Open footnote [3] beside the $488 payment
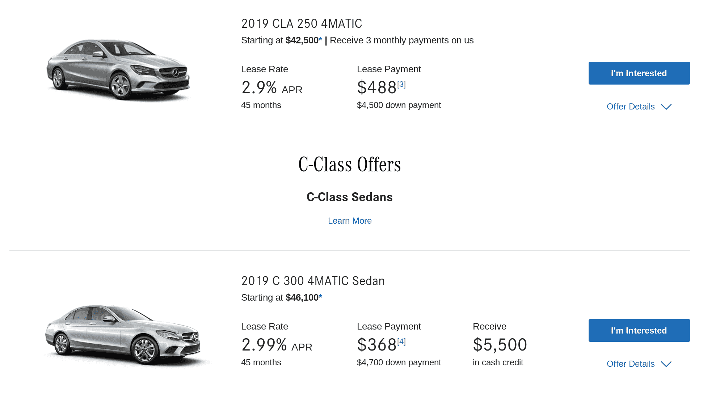Image resolution: width=703 pixels, height=417 pixels. click(401, 84)
